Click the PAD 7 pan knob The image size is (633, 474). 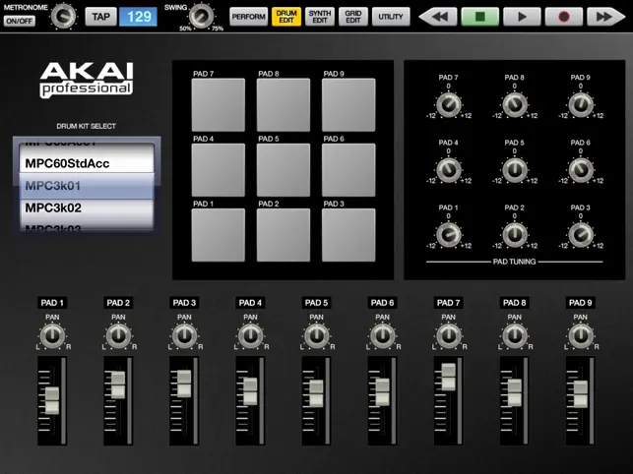pyautogui.click(x=449, y=336)
